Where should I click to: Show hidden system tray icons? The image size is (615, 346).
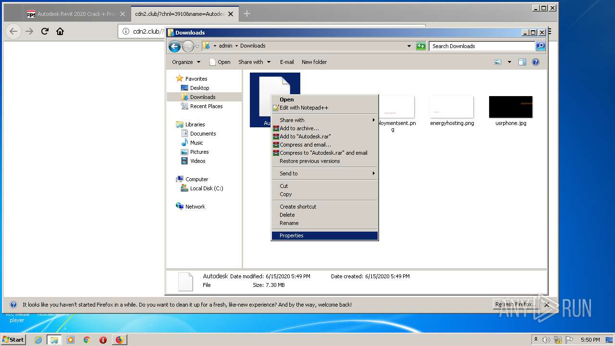[x=536, y=340]
